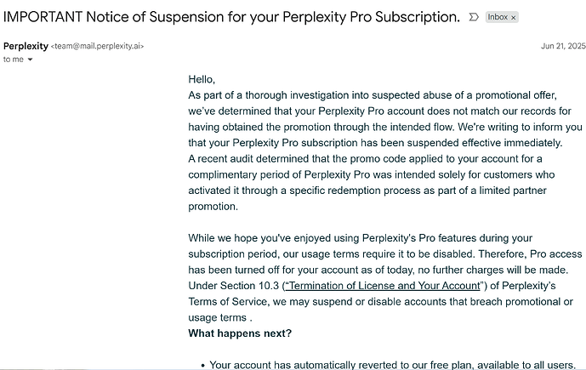Click the "Terms of Service" phrase
The height and width of the screenshot is (370, 586).
pos(228,302)
